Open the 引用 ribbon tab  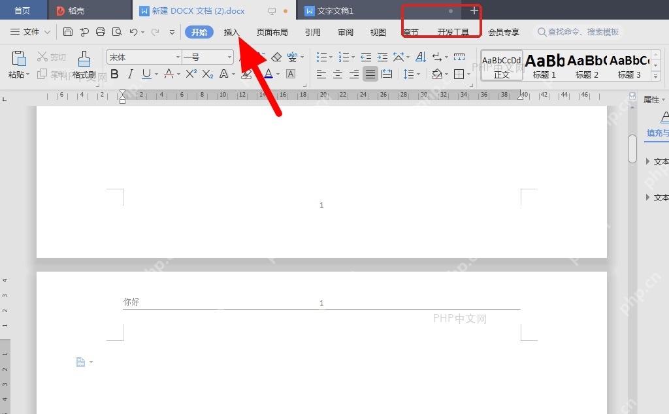click(x=312, y=32)
